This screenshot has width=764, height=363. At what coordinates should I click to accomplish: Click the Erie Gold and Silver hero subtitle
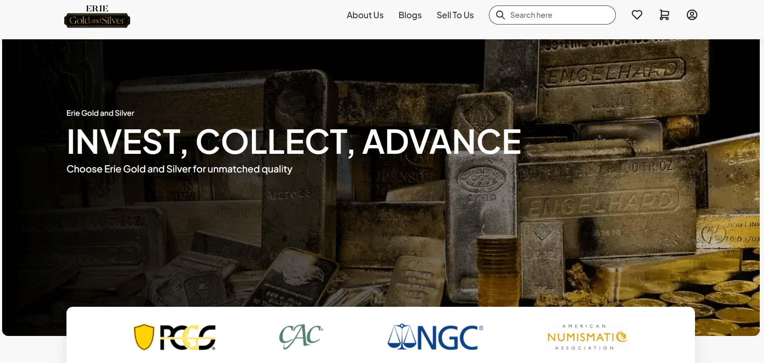(x=100, y=113)
